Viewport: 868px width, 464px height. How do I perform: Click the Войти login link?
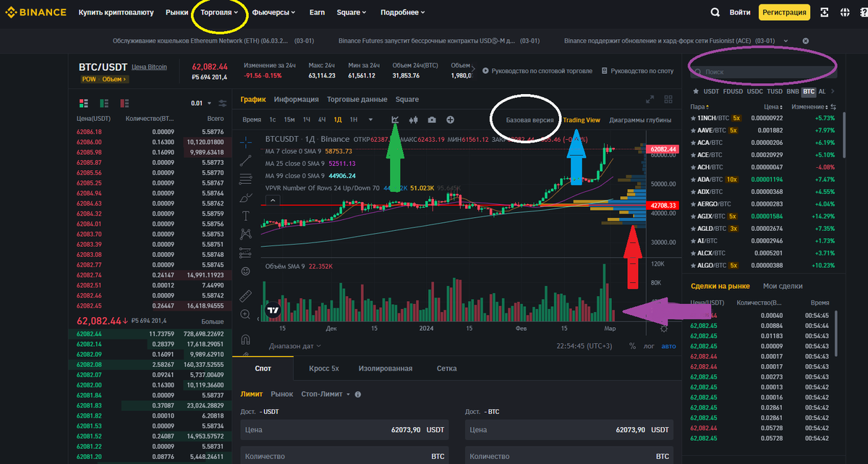[x=740, y=12]
